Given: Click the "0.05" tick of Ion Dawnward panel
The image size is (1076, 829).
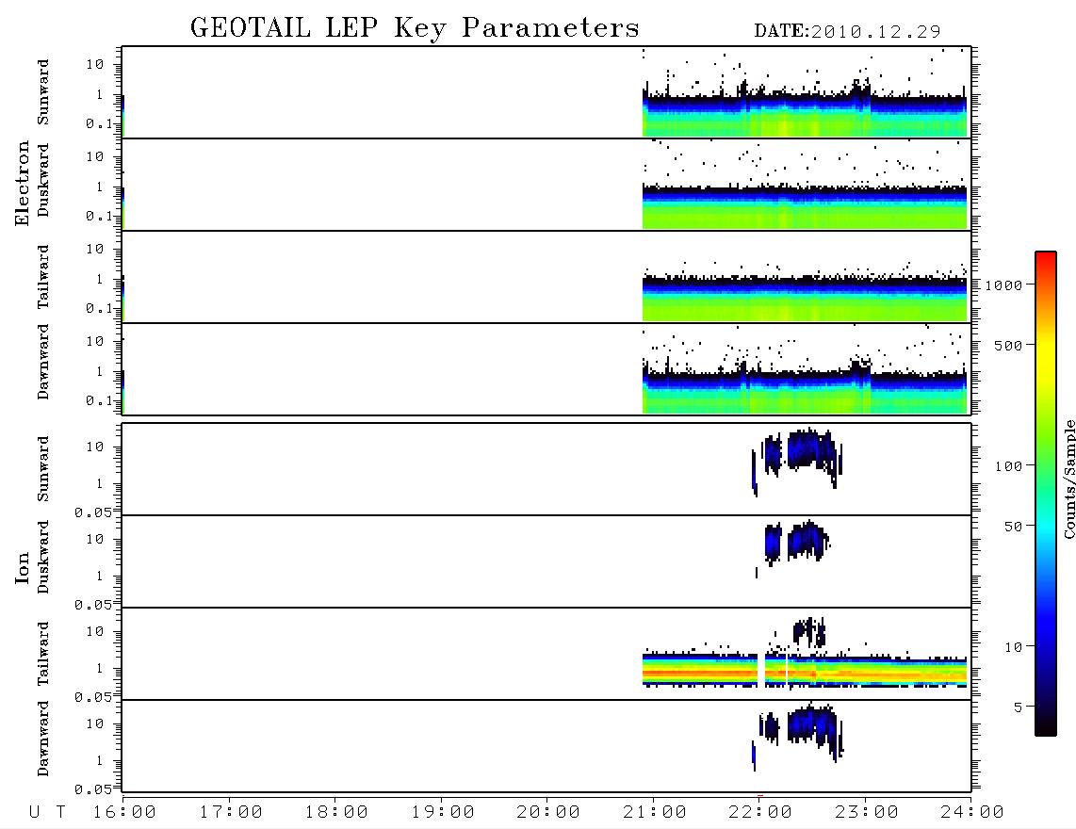Looking at the screenshot, I should coord(92,789).
